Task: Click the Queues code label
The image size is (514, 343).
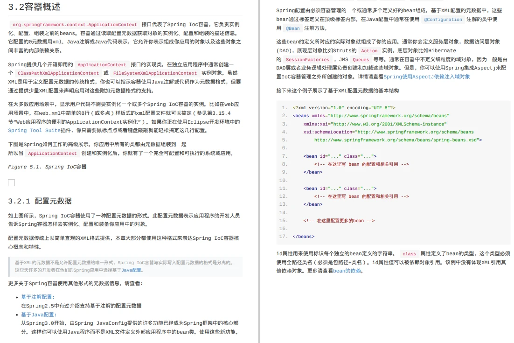Action: coord(361,60)
